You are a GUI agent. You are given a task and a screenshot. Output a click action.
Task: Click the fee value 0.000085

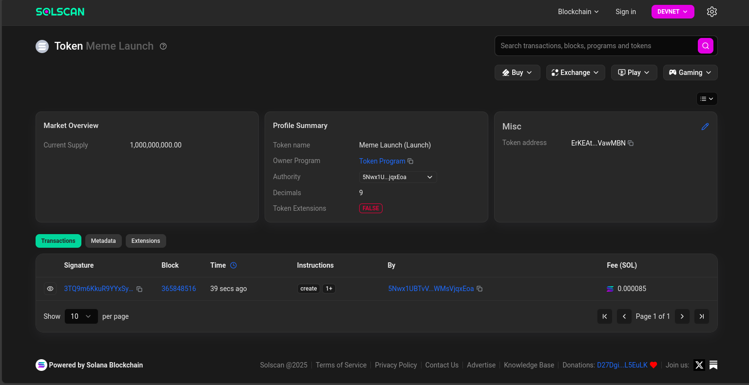click(632, 289)
